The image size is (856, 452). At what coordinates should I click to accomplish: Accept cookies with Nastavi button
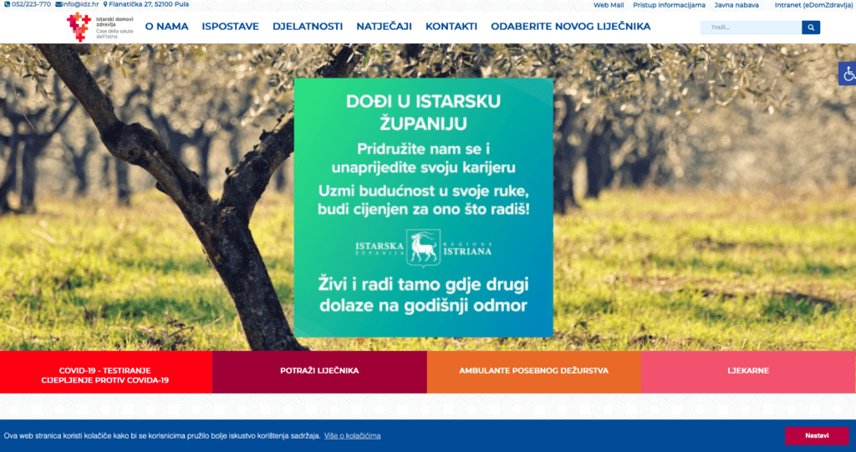(x=817, y=435)
